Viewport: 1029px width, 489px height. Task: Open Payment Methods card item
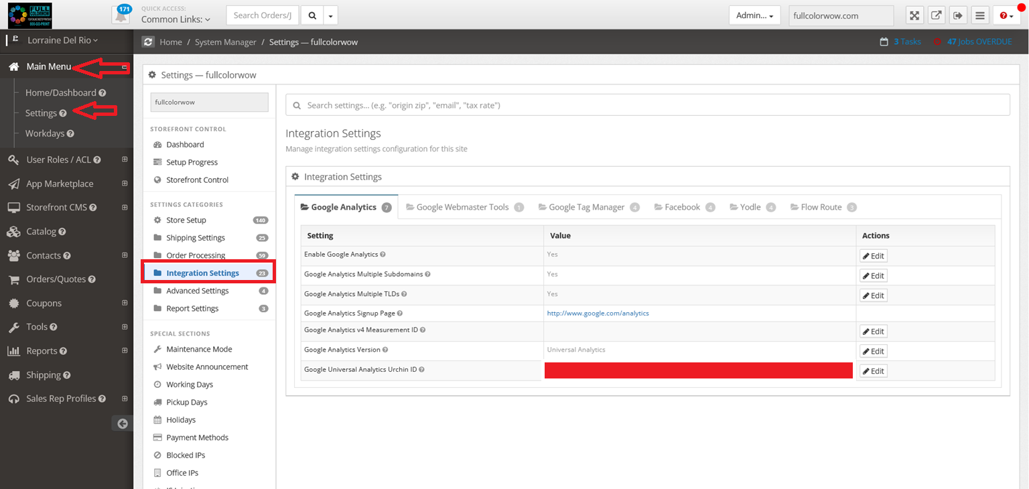(197, 437)
